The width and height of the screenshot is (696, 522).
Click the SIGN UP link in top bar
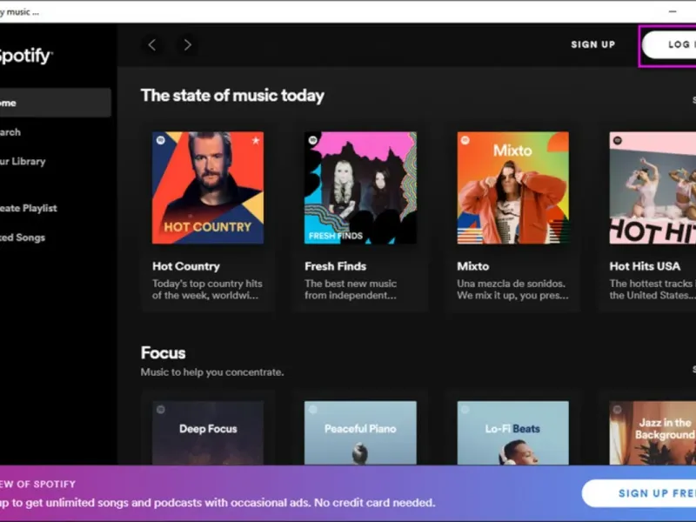point(593,44)
